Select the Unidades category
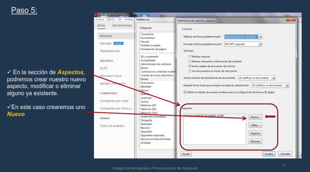Viewport: 310px width, 172px height. pos(146,143)
